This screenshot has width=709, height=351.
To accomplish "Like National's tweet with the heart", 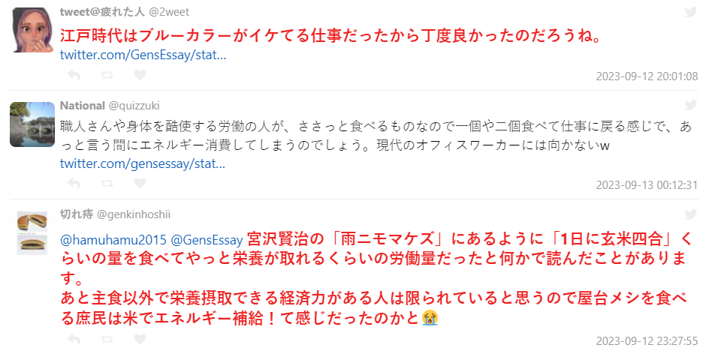I will [x=140, y=183].
